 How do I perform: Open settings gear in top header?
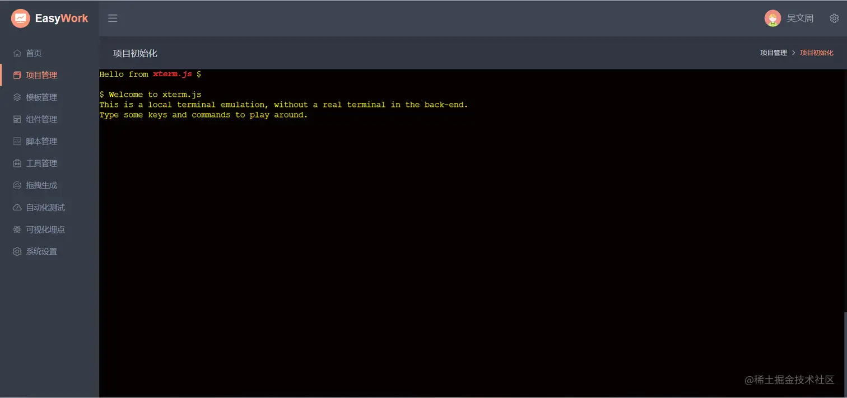point(834,18)
